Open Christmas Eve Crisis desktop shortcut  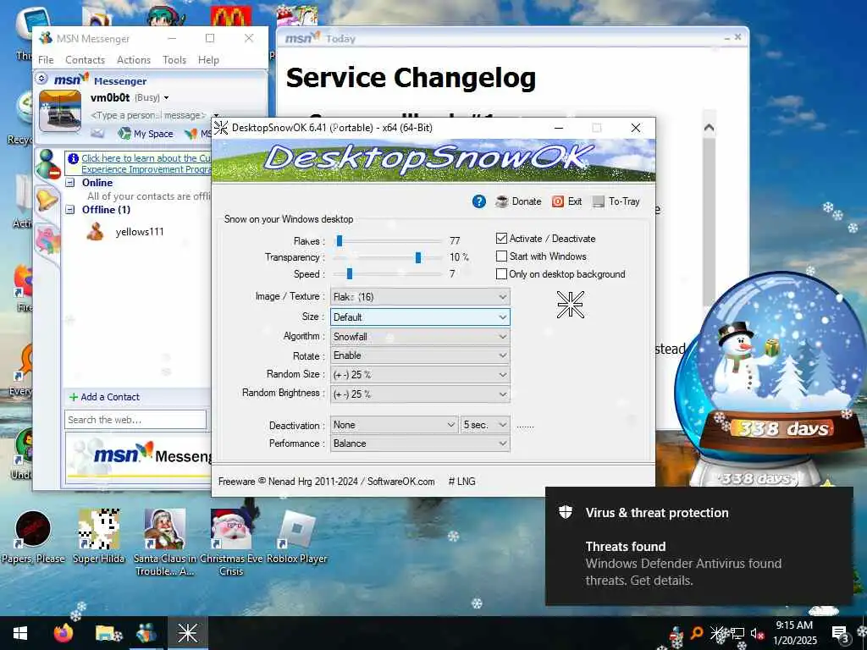coord(231,543)
